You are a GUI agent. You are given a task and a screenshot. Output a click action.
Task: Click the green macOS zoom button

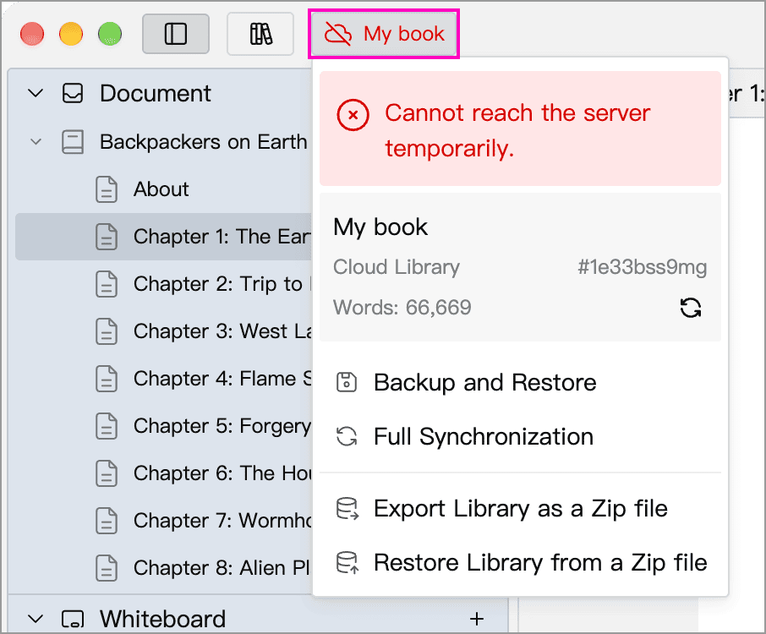click(x=110, y=34)
